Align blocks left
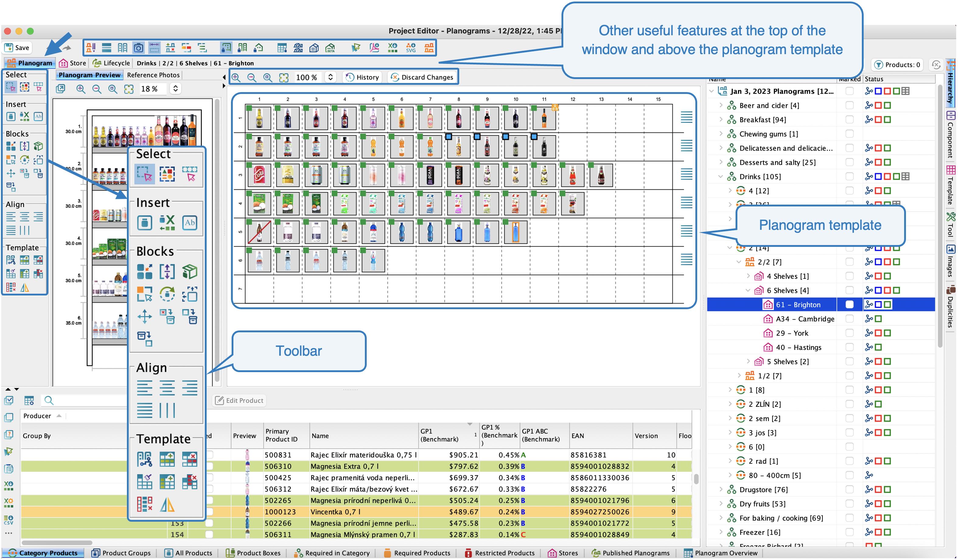 11,217
